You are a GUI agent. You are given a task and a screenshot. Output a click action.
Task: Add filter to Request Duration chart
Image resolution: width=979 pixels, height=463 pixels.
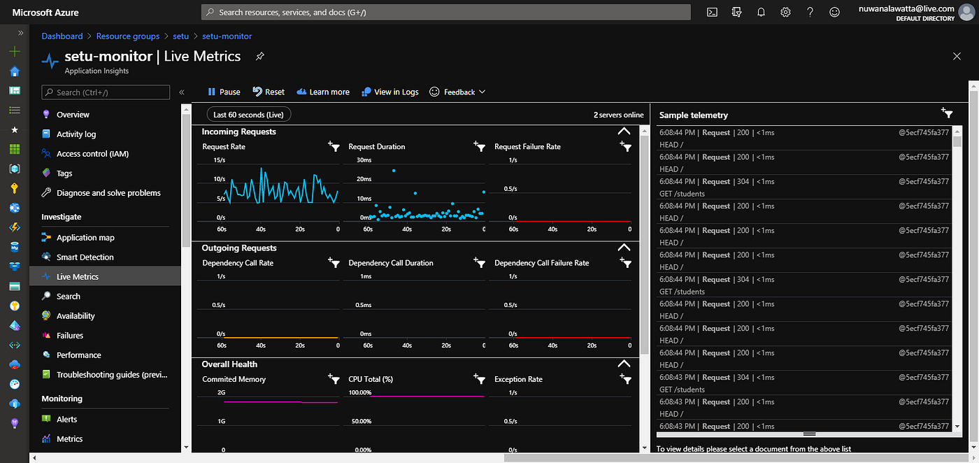pyautogui.click(x=479, y=146)
